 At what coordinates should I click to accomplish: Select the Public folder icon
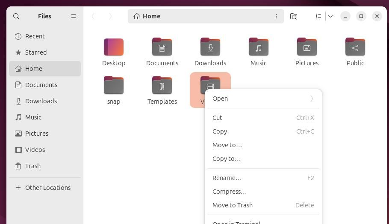[x=355, y=47]
